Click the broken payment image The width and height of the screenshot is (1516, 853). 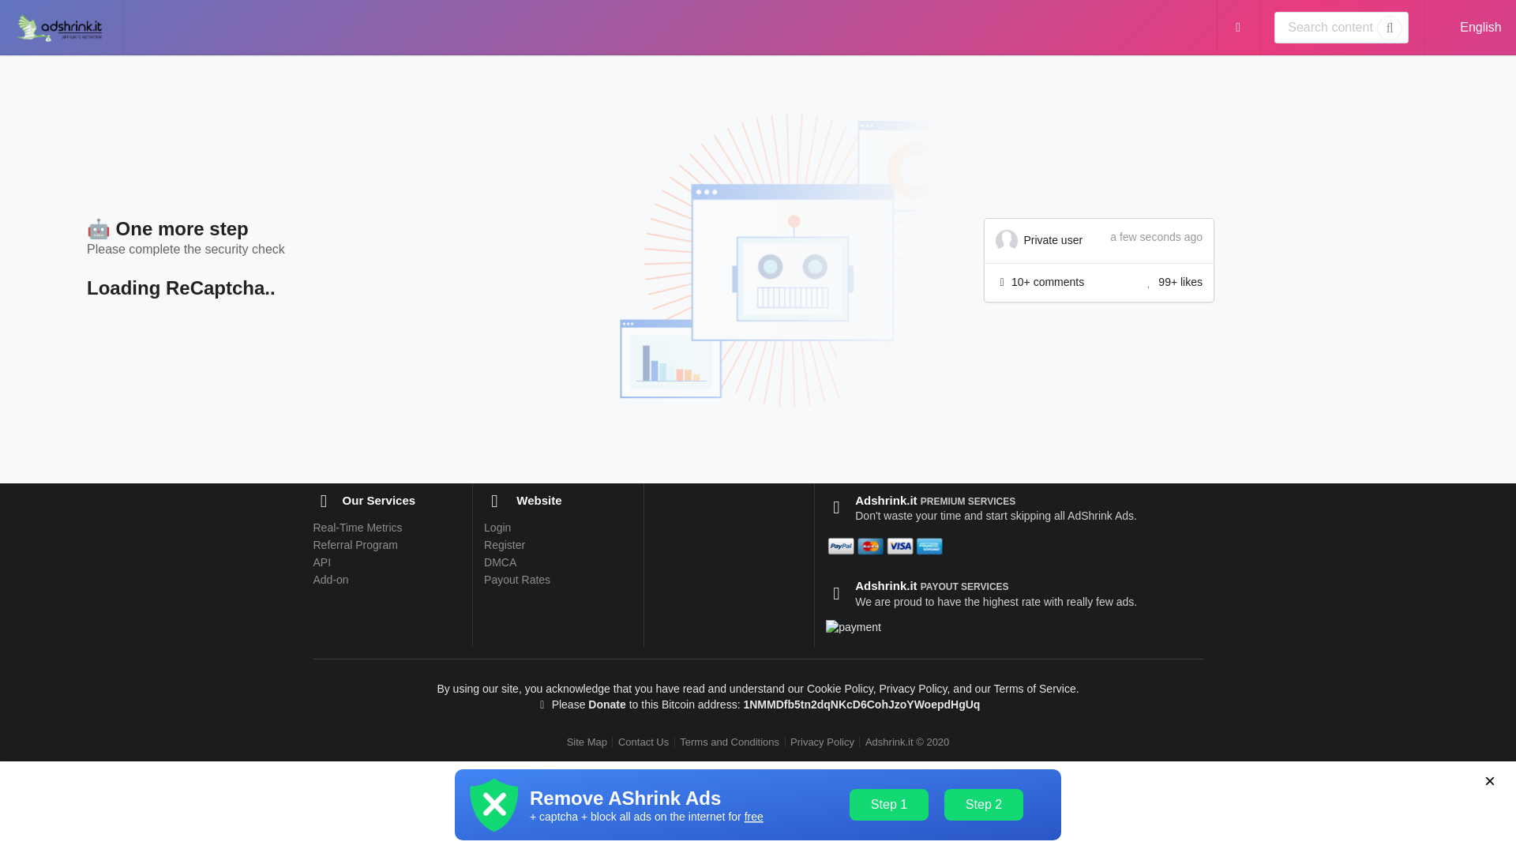pyautogui.click(x=854, y=627)
